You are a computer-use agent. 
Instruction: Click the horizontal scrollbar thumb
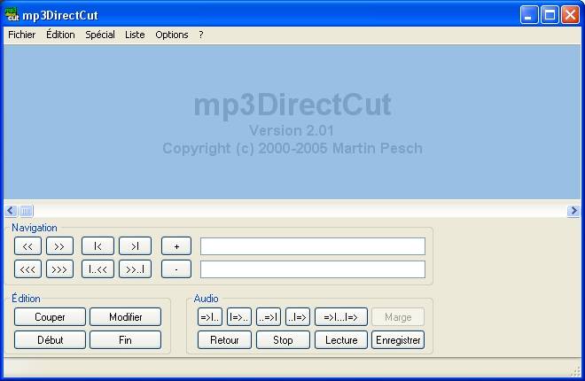[x=26, y=211]
